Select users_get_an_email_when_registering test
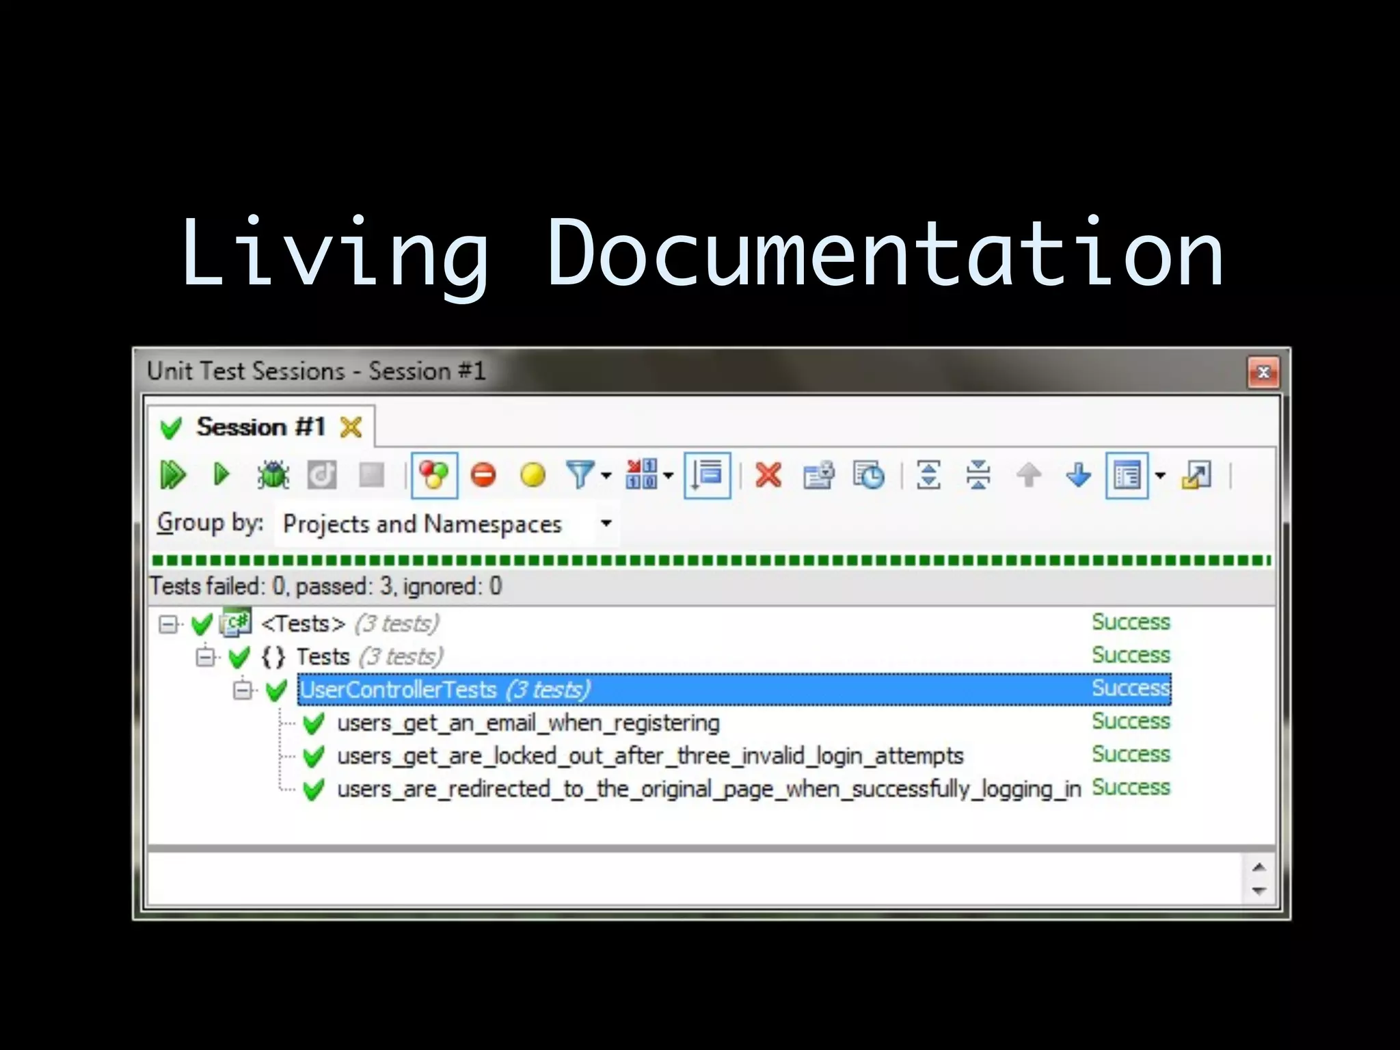 [x=528, y=723]
